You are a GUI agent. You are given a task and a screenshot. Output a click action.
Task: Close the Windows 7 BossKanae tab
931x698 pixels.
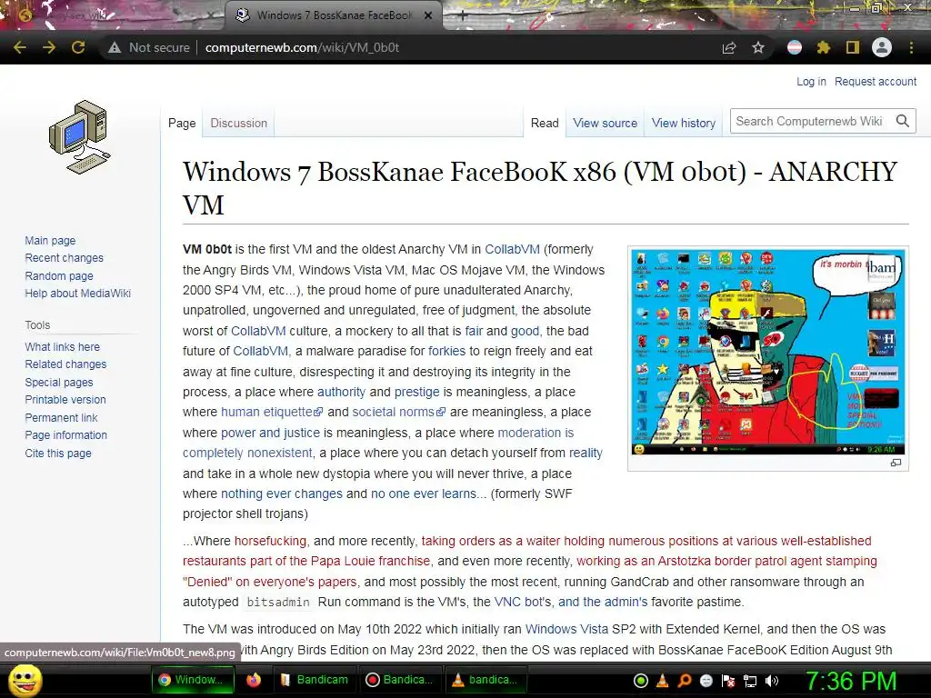pyautogui.click(x=428, y=16)
